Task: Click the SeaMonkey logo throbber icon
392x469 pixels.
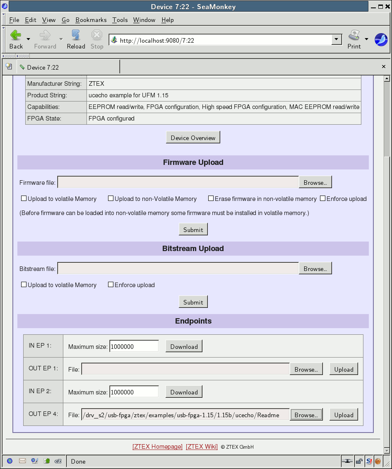Action: (x=381, y=40)
